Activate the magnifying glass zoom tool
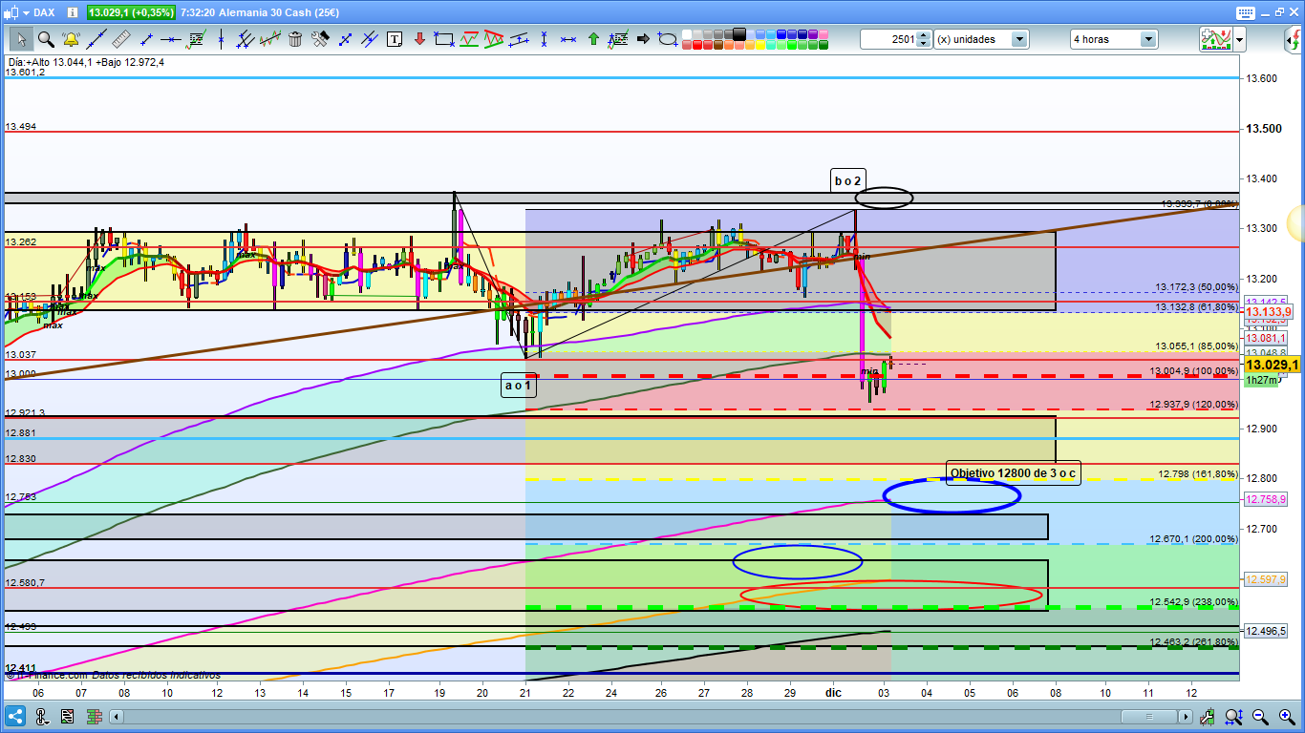 point(45,39)
